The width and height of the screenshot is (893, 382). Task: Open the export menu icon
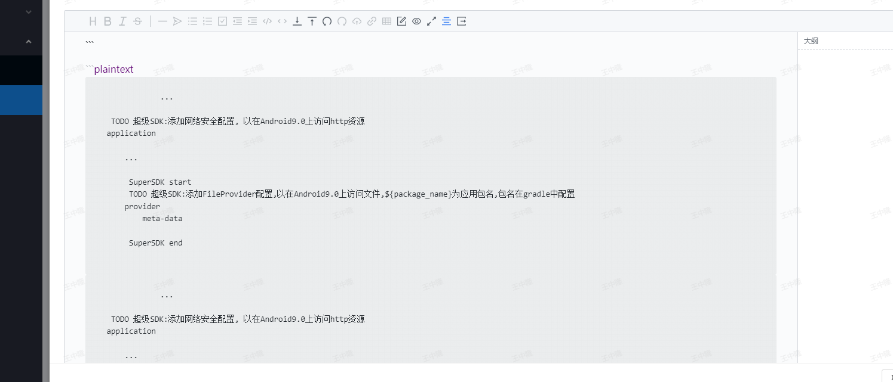461,21
